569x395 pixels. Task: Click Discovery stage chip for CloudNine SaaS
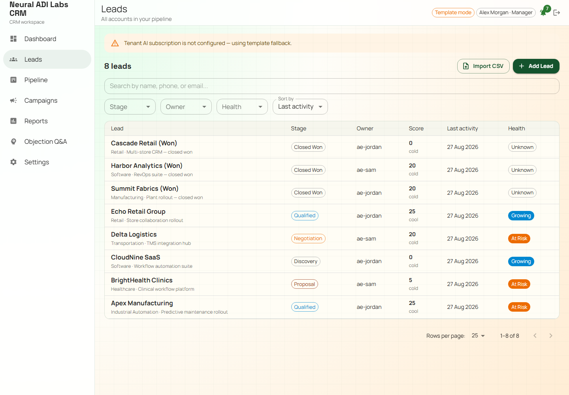pyautogui.click(x=306, y=261)
